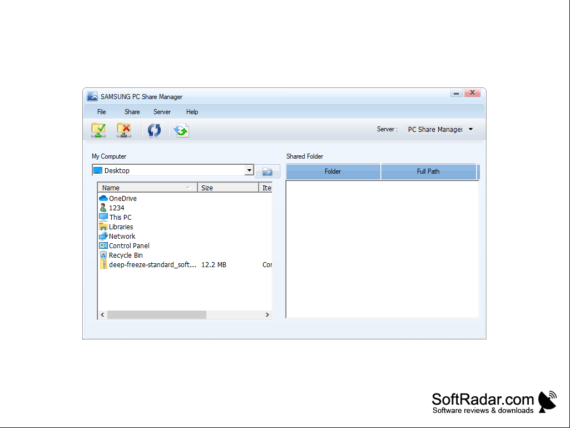
Task: Select the deep-freeze-standard_soft... file name
Action: point(153,264)
